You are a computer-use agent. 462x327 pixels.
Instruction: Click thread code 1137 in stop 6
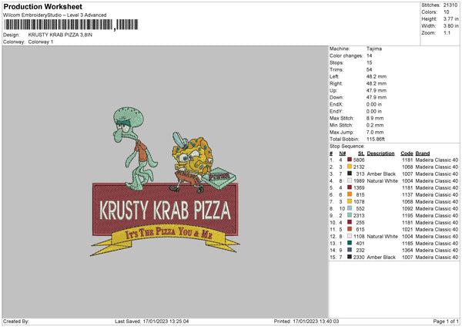pos(407,195)
